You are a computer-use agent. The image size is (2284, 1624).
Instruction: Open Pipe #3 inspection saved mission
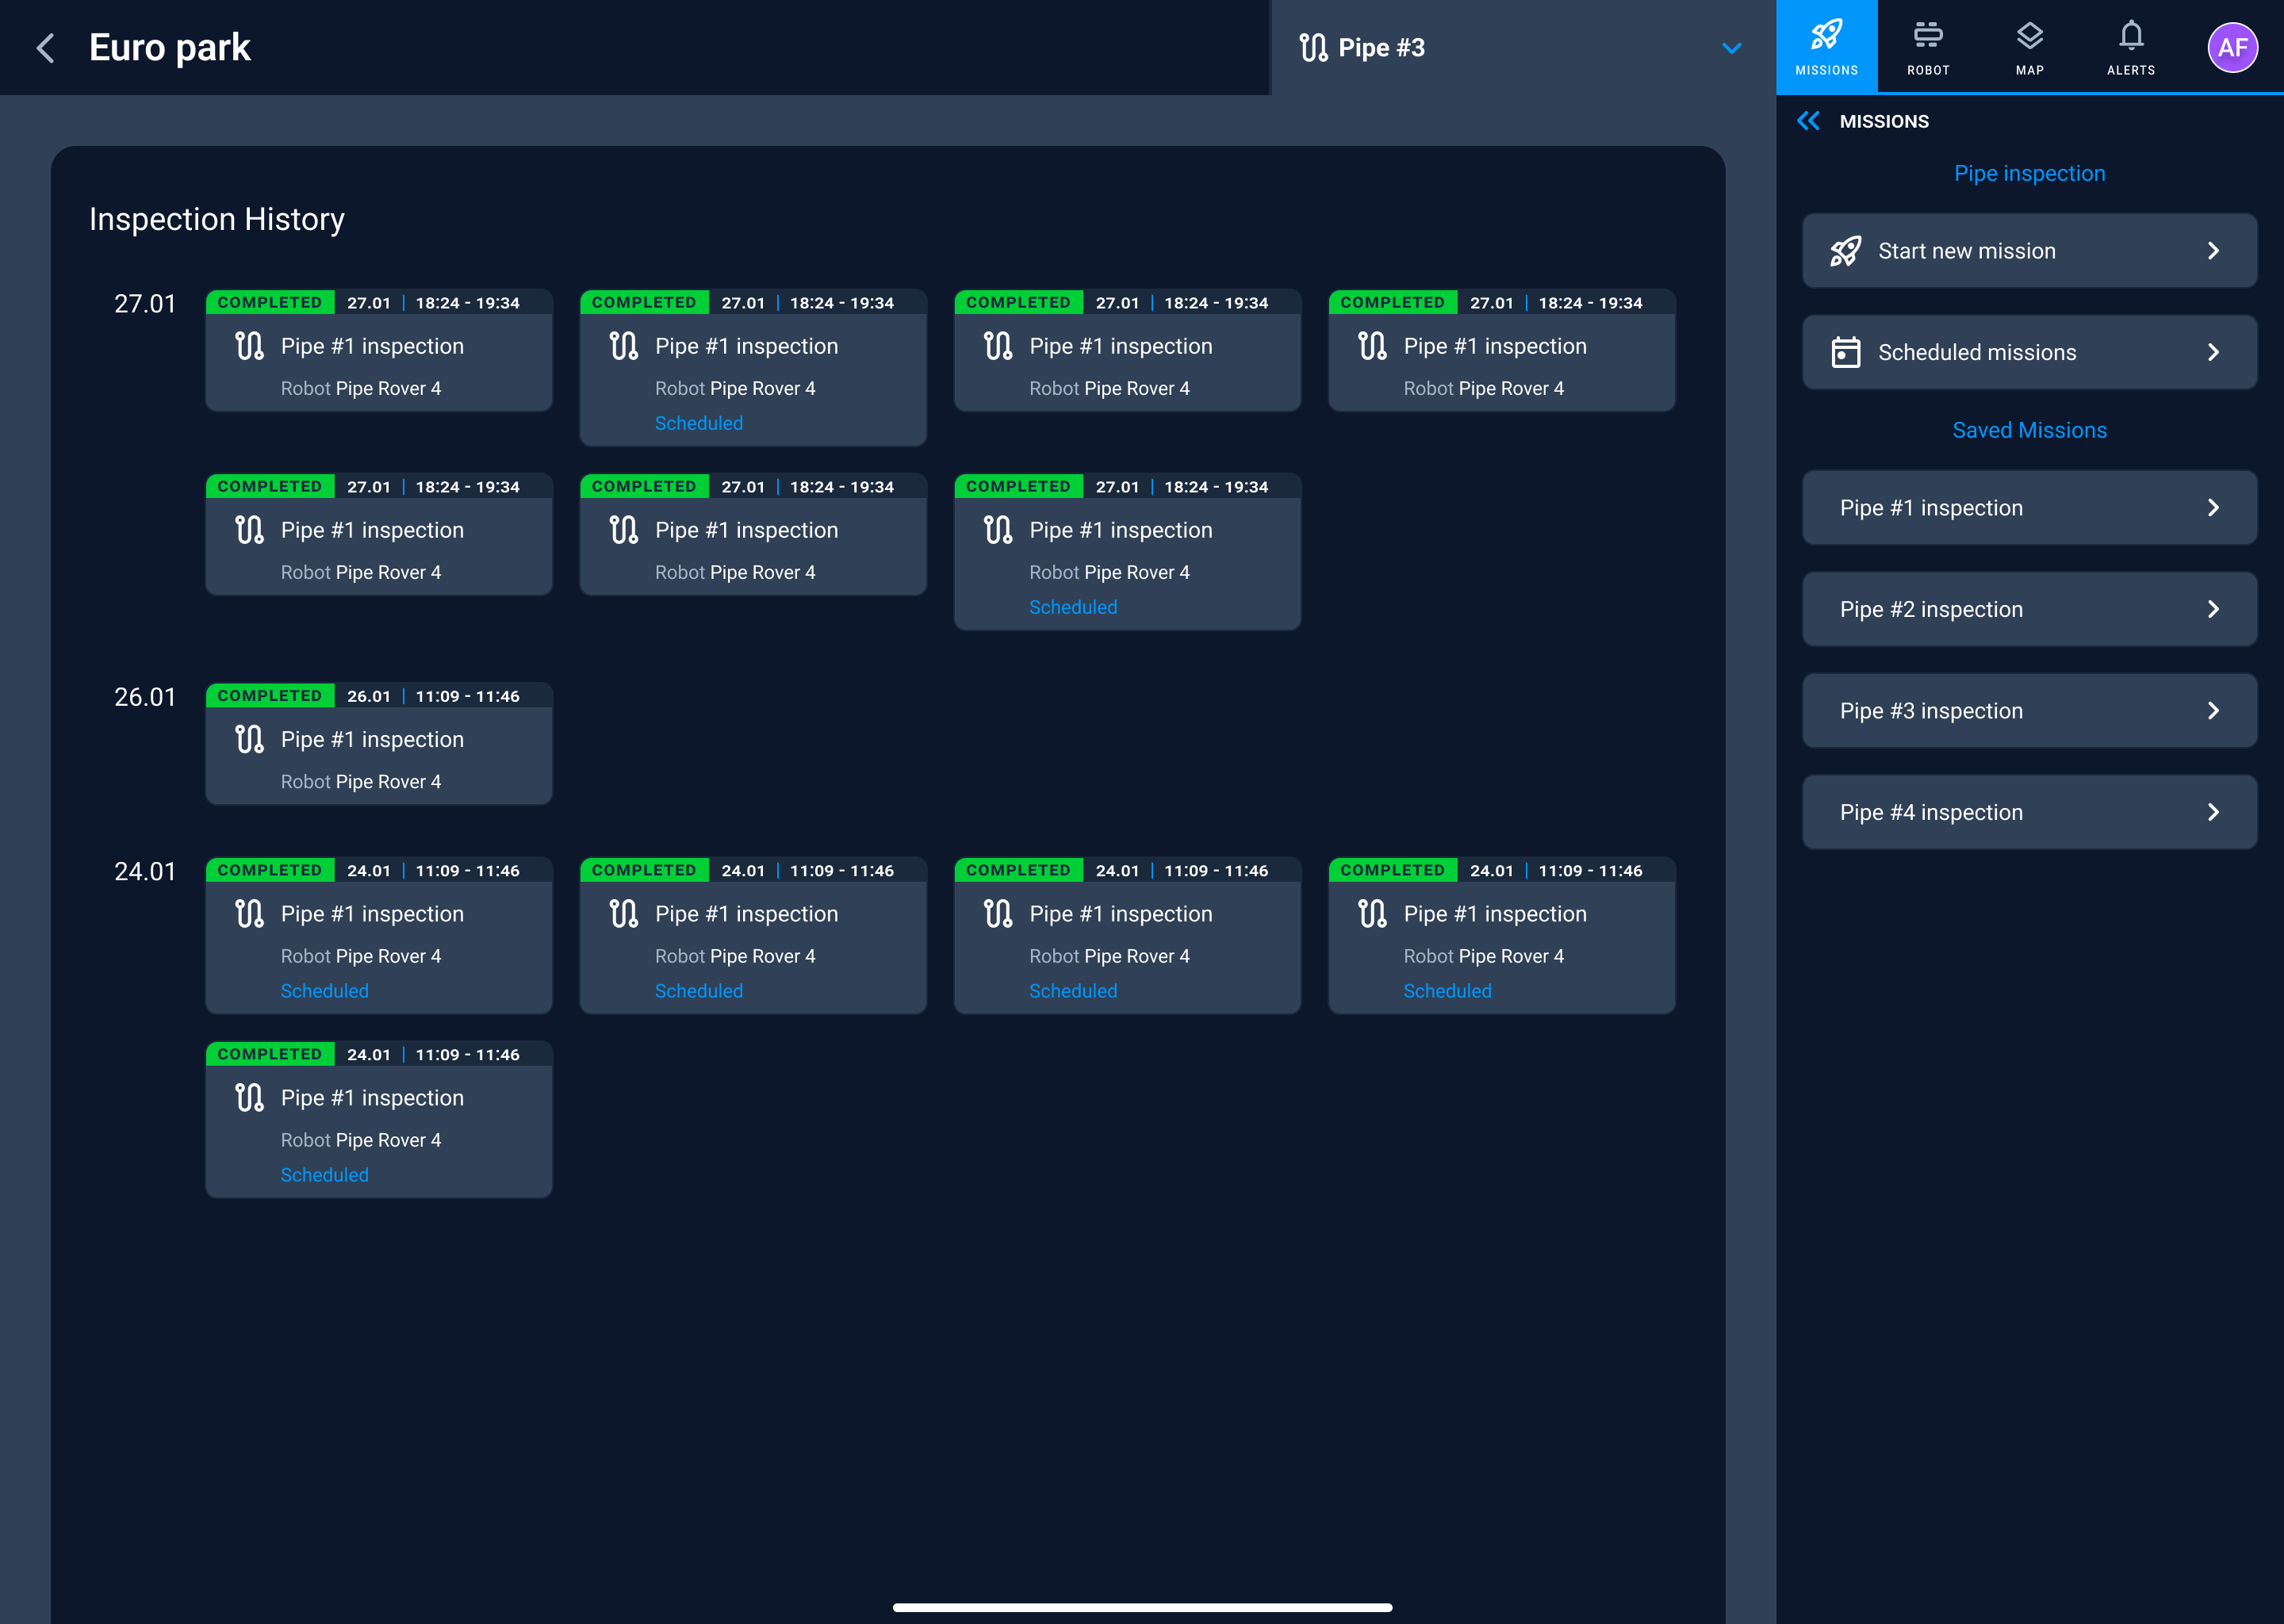pyautogui.click(x=2028, y=711)
